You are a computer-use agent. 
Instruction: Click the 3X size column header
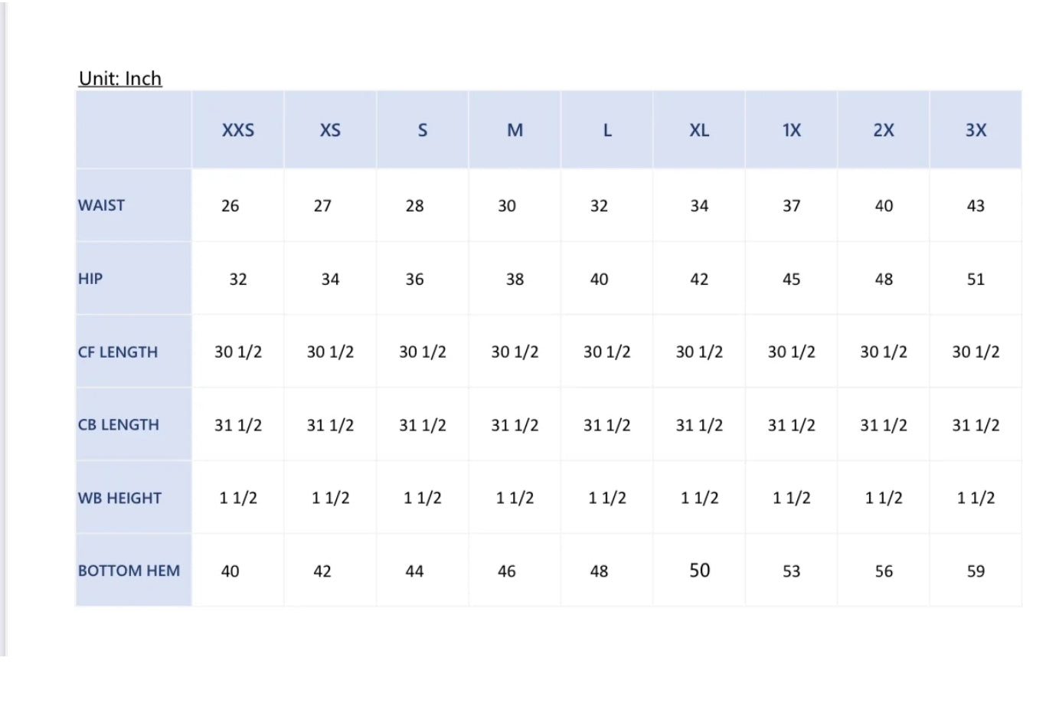tap(976, 130)
